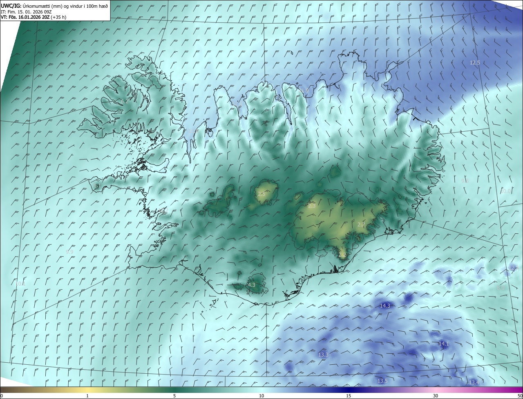Click the 2.3 value on the large glacier
The height and width of the screenshot is (399, 523).
pos(311,206)
